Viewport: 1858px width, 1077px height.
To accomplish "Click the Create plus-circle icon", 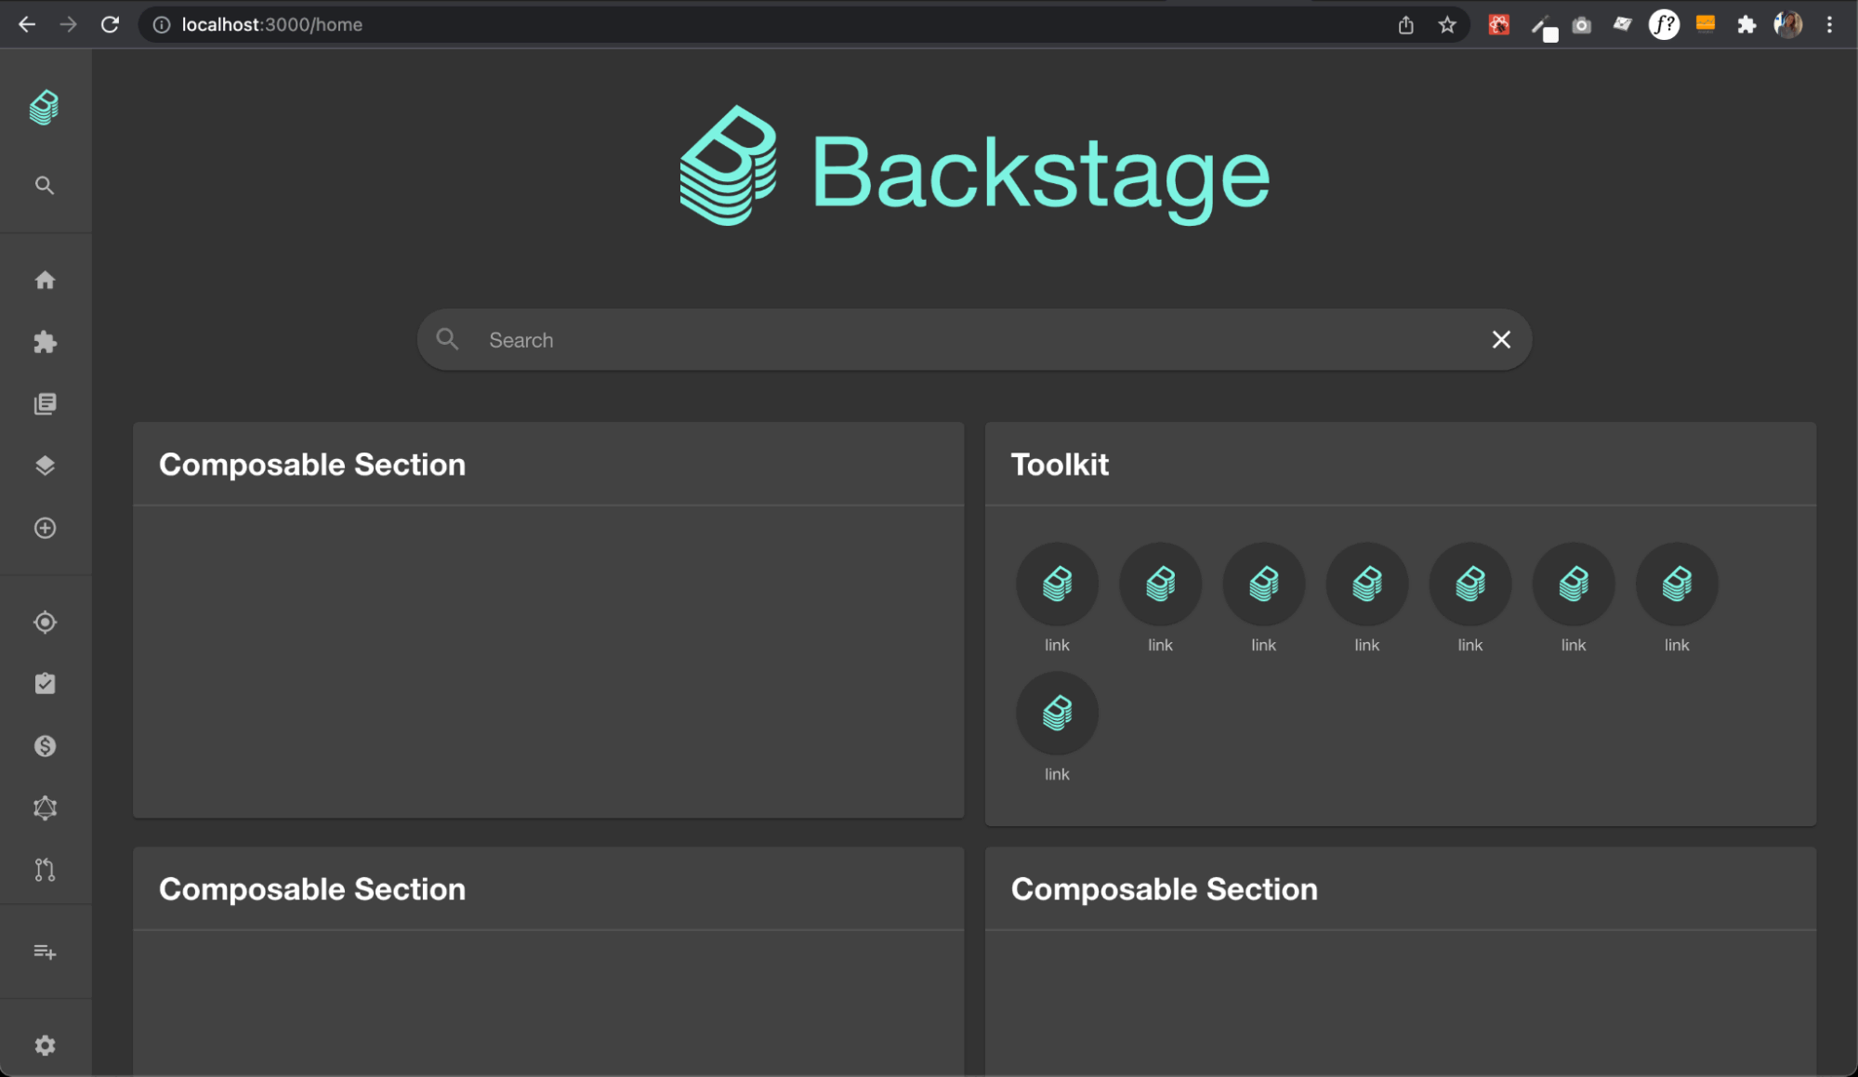I will point(44,528).
